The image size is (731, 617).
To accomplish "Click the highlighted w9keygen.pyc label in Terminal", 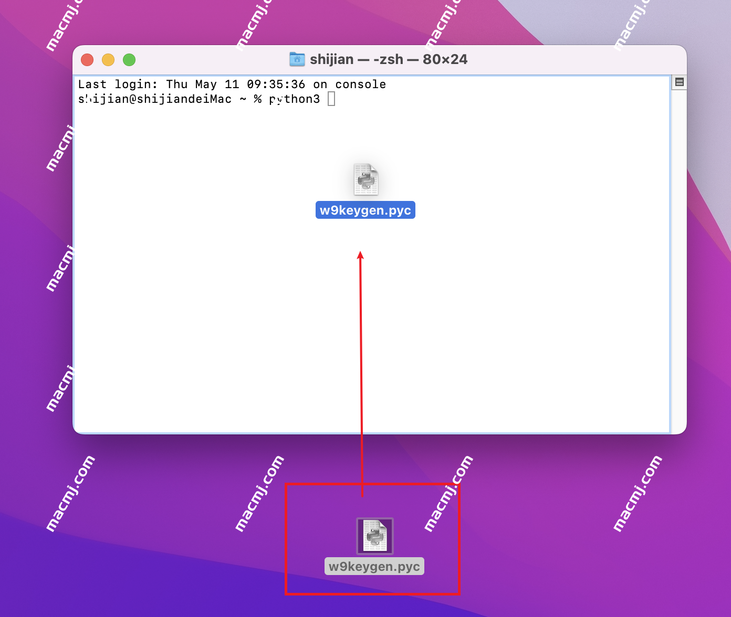I will 365,210.
